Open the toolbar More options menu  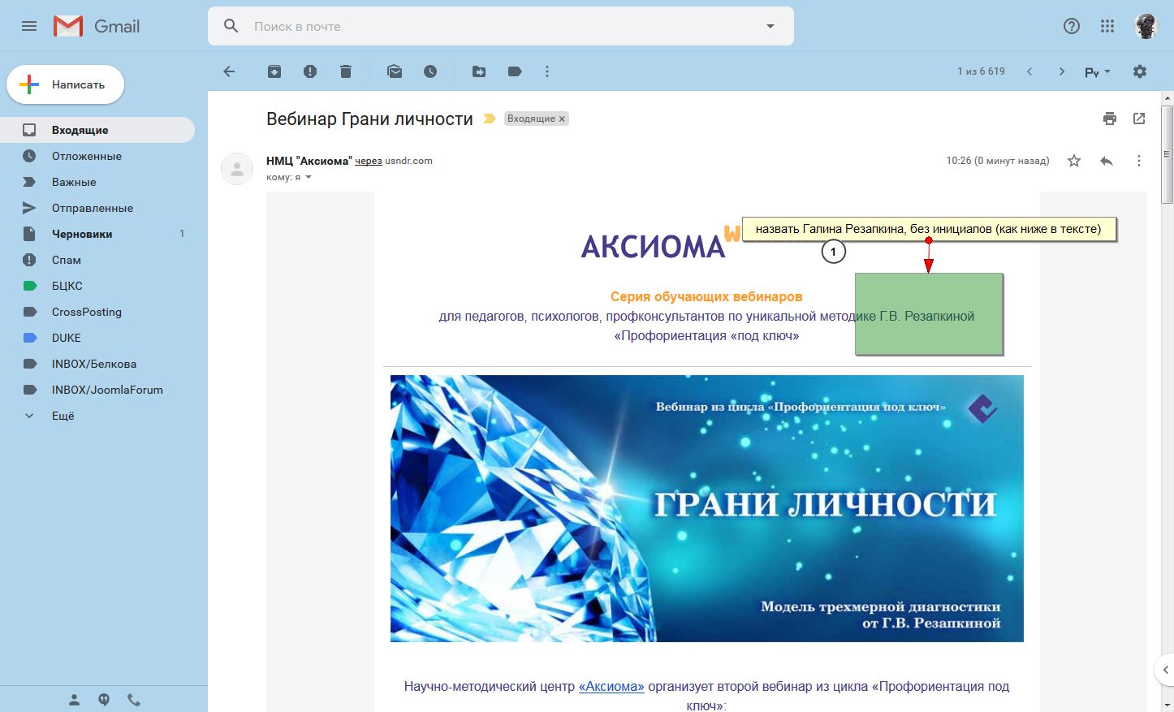coord(547,71)
